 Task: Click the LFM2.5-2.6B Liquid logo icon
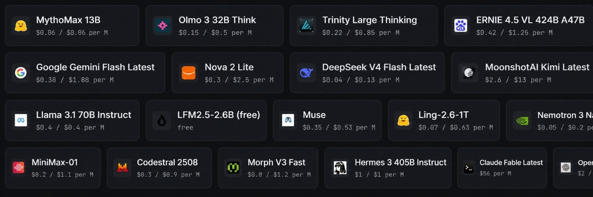[162, 120]
